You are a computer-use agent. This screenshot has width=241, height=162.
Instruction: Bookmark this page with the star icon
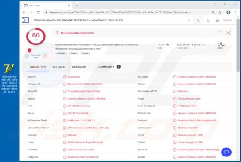(220, 12)
